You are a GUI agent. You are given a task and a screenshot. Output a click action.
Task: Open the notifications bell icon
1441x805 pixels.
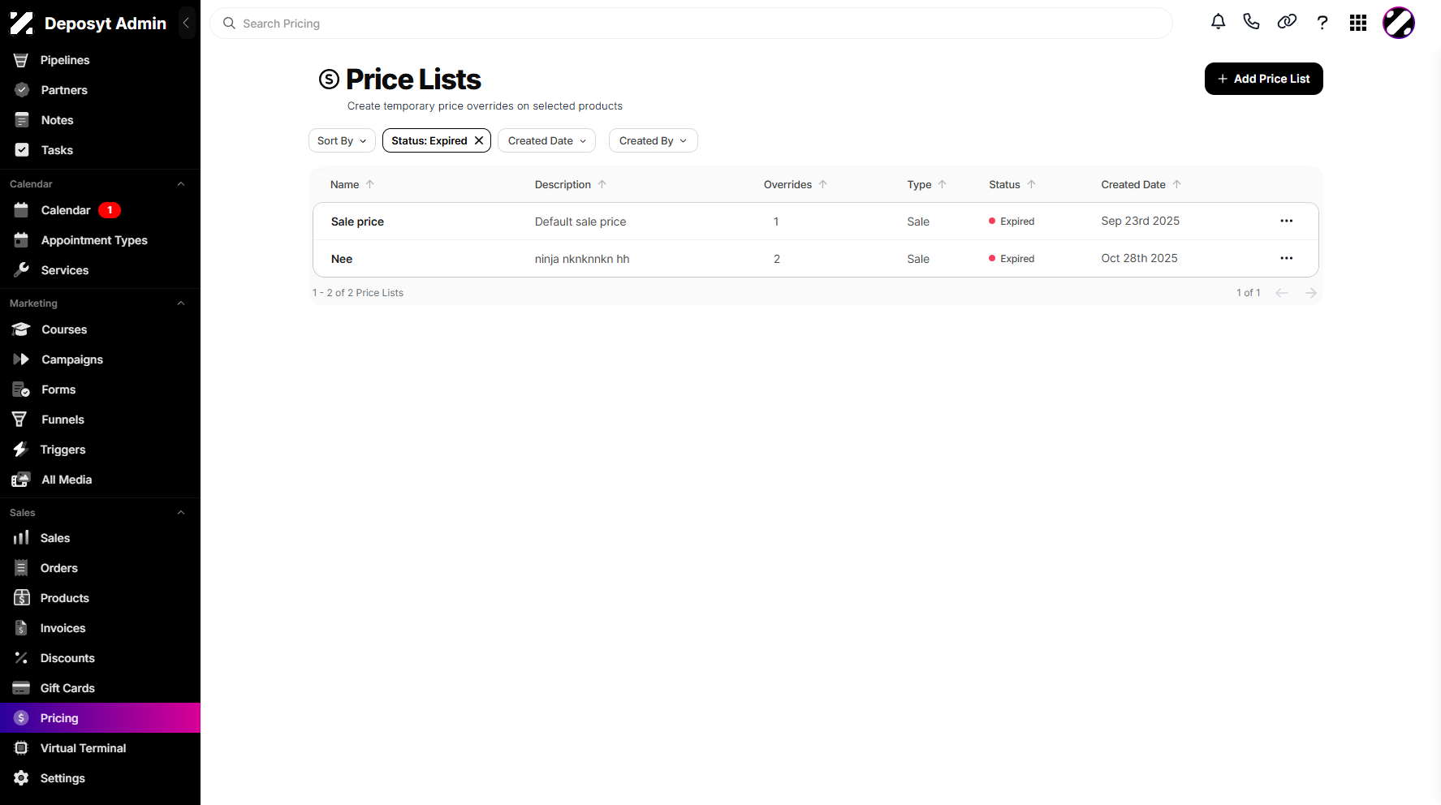coord(1218,22)
